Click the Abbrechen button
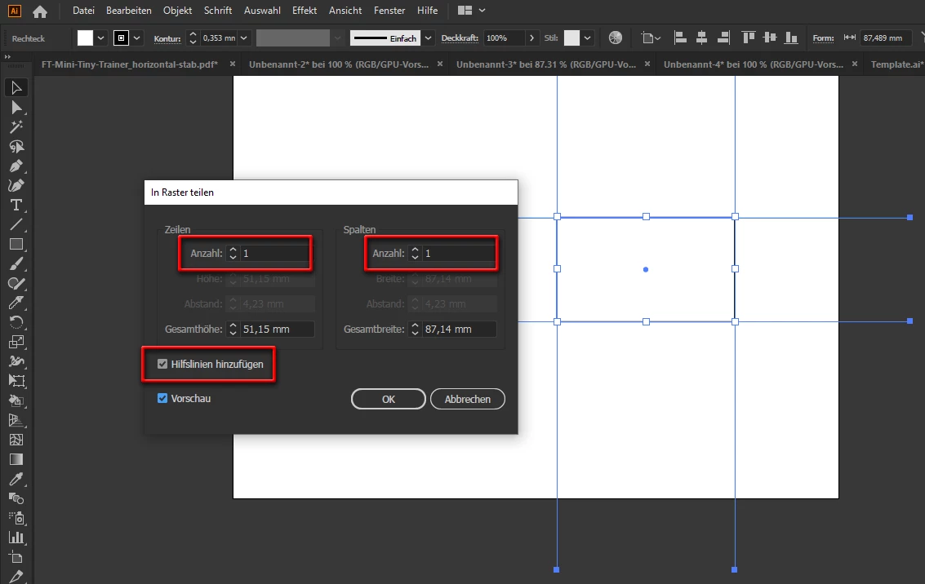The height and width of the screenshot is (584, 925). coord(467,399)
